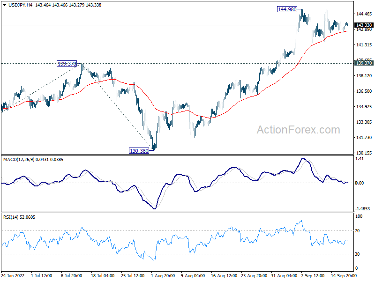Click the MACD 1.41 upper scale label

360,159
